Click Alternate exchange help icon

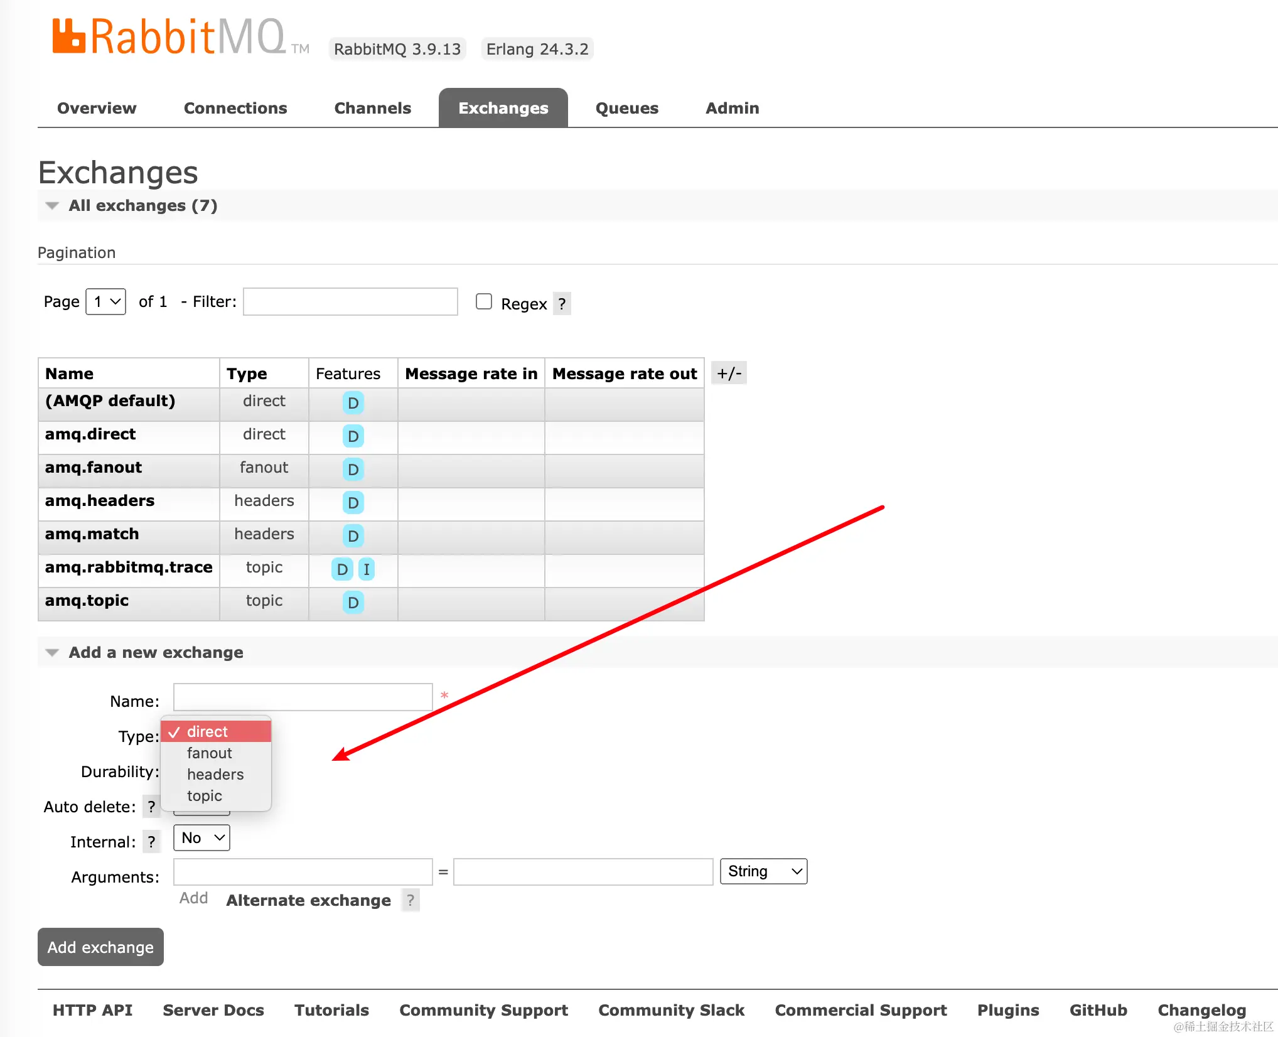click(411, 900)
